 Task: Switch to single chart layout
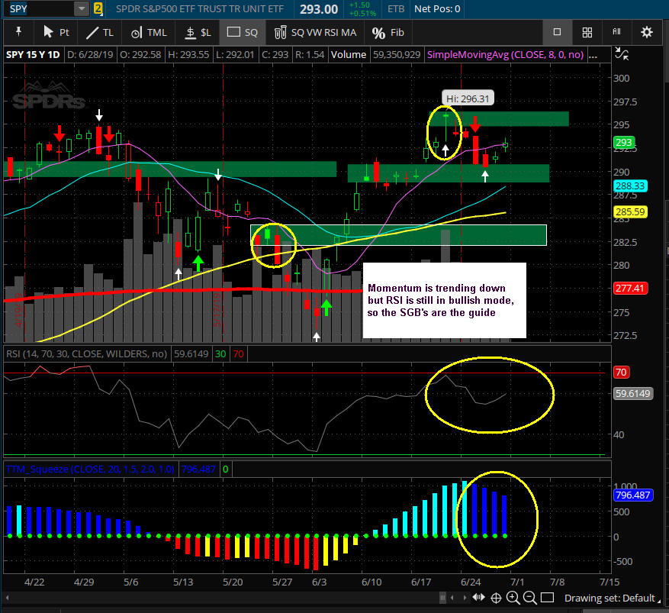click(x=557, y=32)
